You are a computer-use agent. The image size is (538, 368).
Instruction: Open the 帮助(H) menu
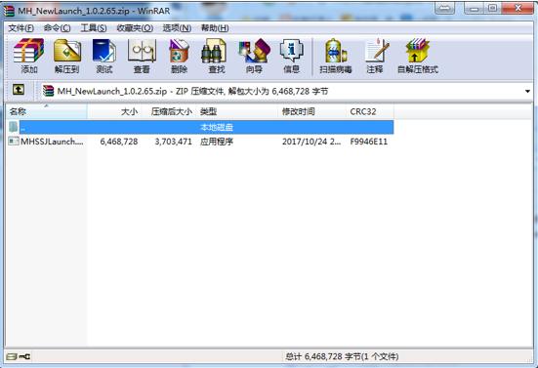click(215, 28)
